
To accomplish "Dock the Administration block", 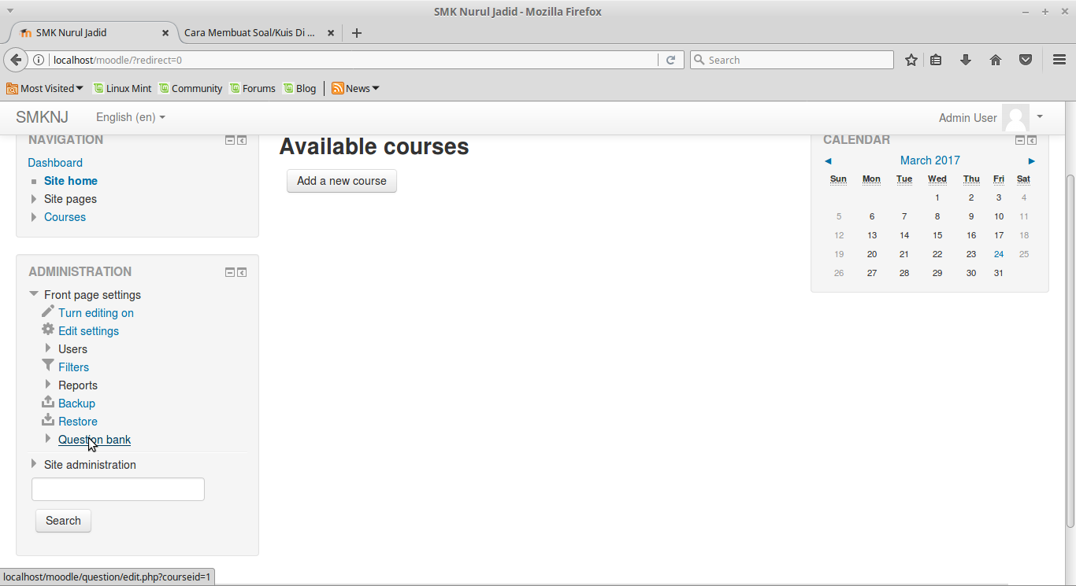I will coord(242,271).
